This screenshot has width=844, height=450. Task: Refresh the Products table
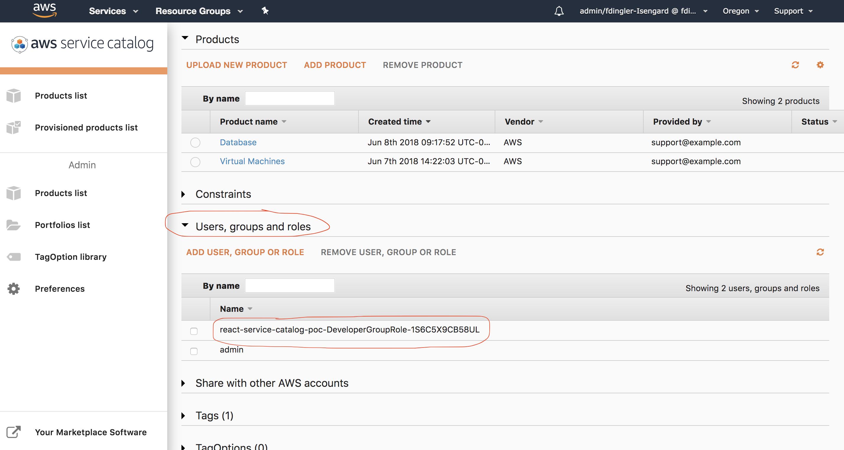point(796,65)
